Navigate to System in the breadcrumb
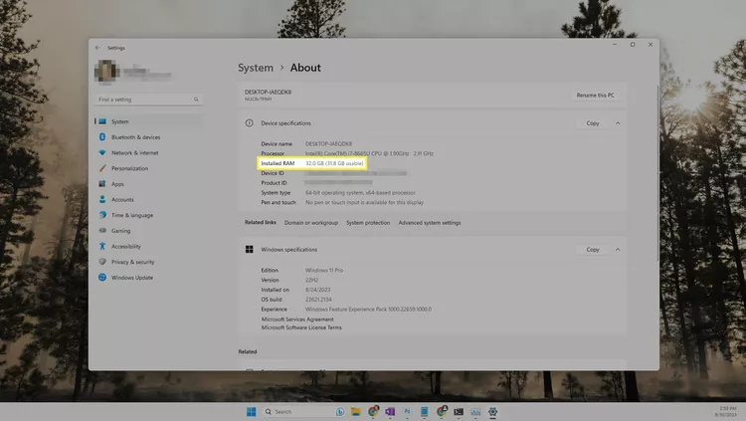Screen dimensions: 746x421 point(256,68)
